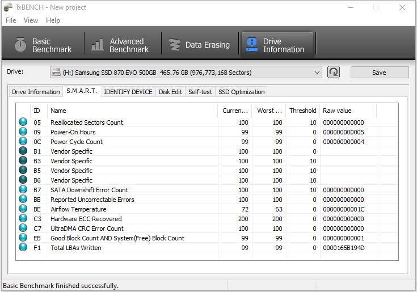The width and height of the screenshot is (417, 292).
Task: Click the Name column header
Action: (133, 111)
